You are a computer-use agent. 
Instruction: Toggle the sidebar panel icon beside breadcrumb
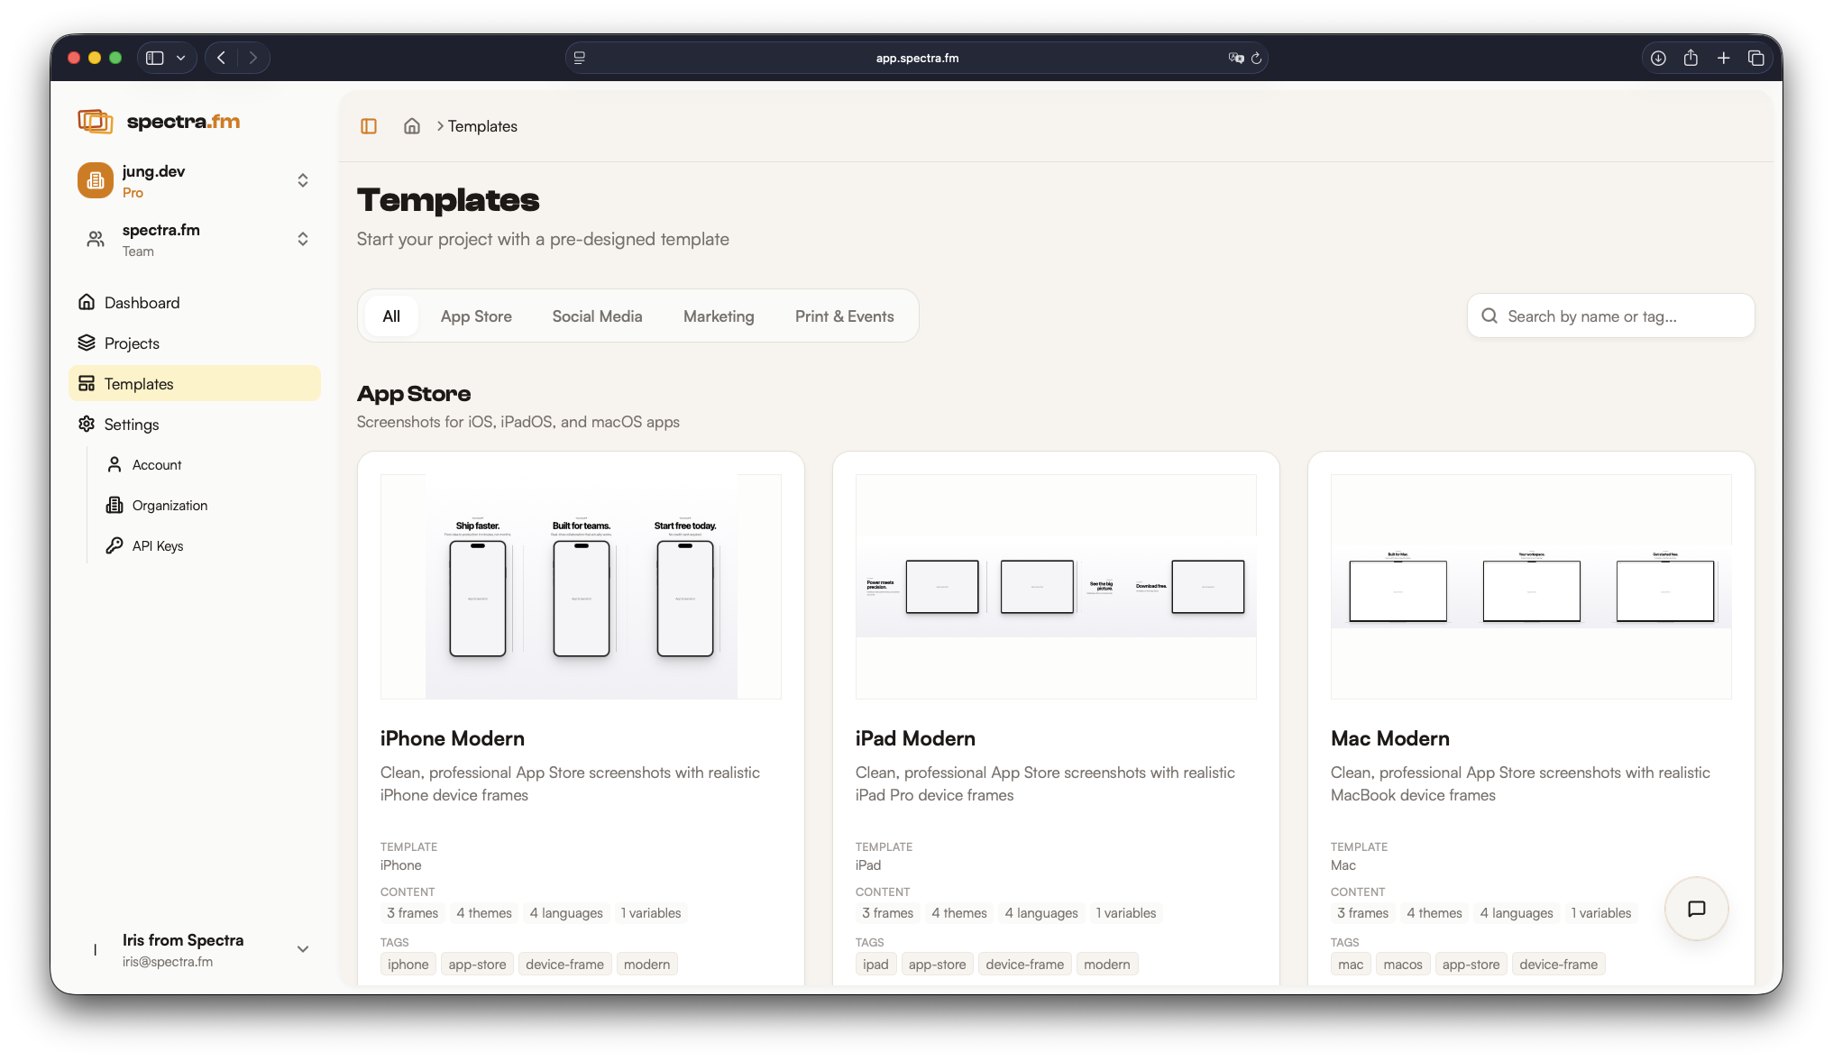pos(368,126)
